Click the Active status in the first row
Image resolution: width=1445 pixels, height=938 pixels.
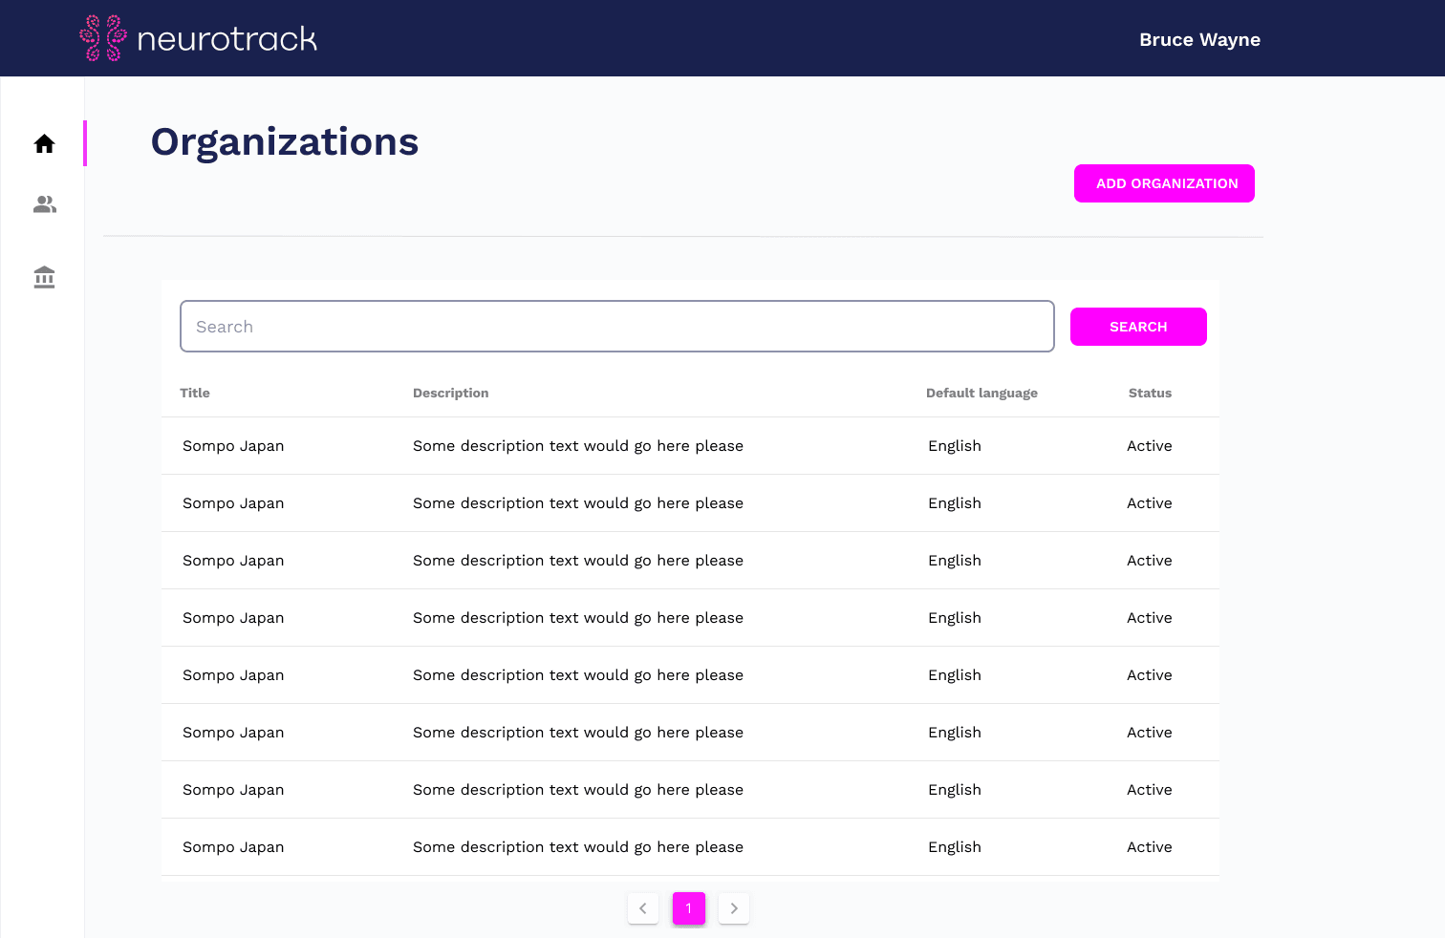[x=1149, y=445]
